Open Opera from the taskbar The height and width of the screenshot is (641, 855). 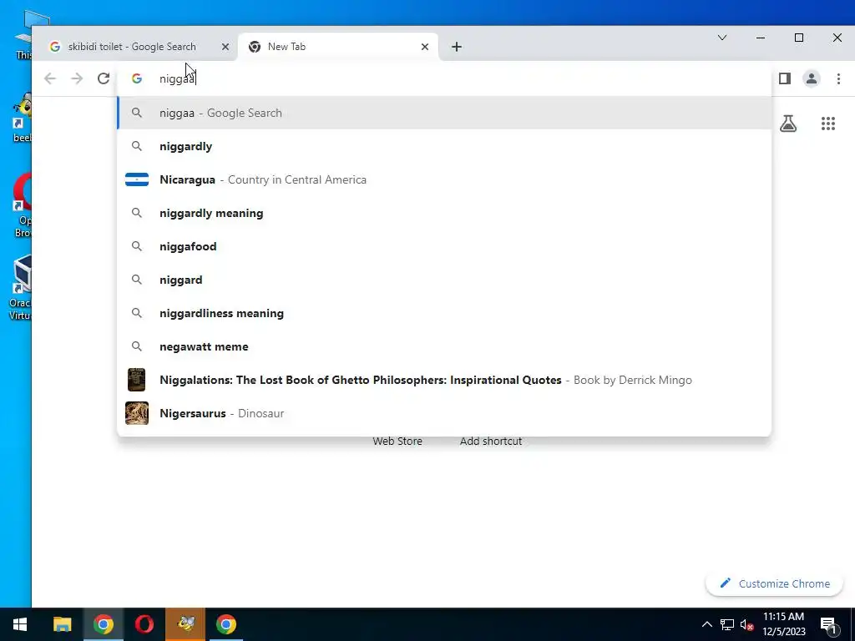pos(144,624)
